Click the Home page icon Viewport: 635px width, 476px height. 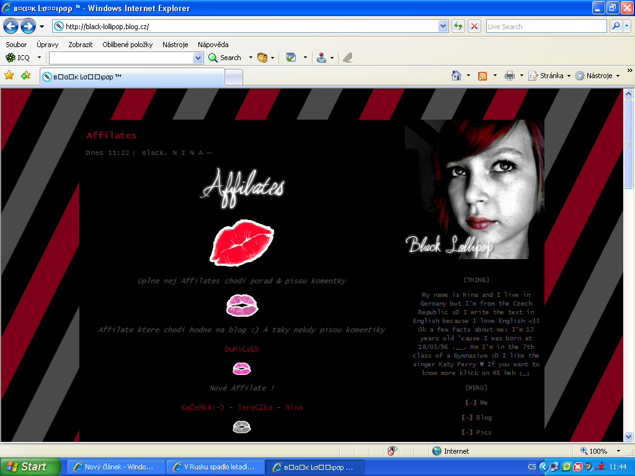click(x=456, y=76)
